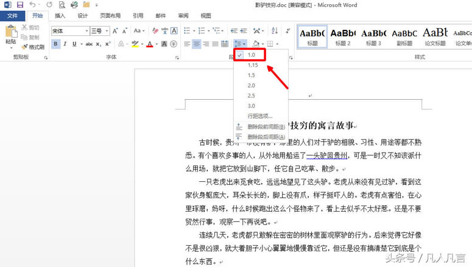Click the clear formatting eraser icon
This screenshot has width=472, height=267.
click(x=155, y=30)
